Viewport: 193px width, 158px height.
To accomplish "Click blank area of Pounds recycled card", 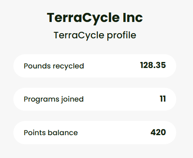I will (112, 66).
